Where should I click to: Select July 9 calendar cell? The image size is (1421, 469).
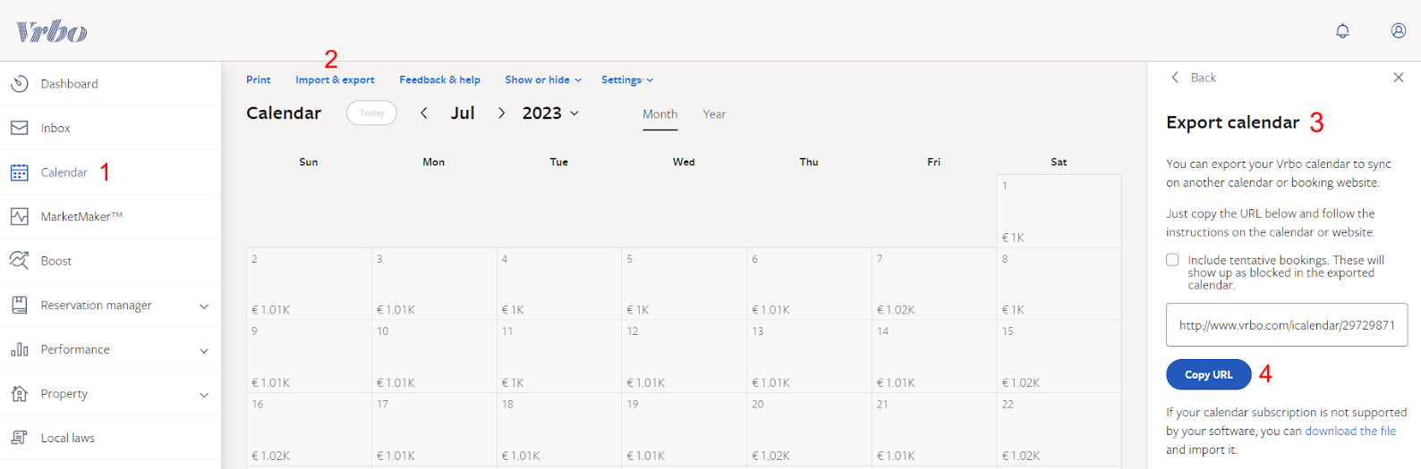tap(309, 356)
